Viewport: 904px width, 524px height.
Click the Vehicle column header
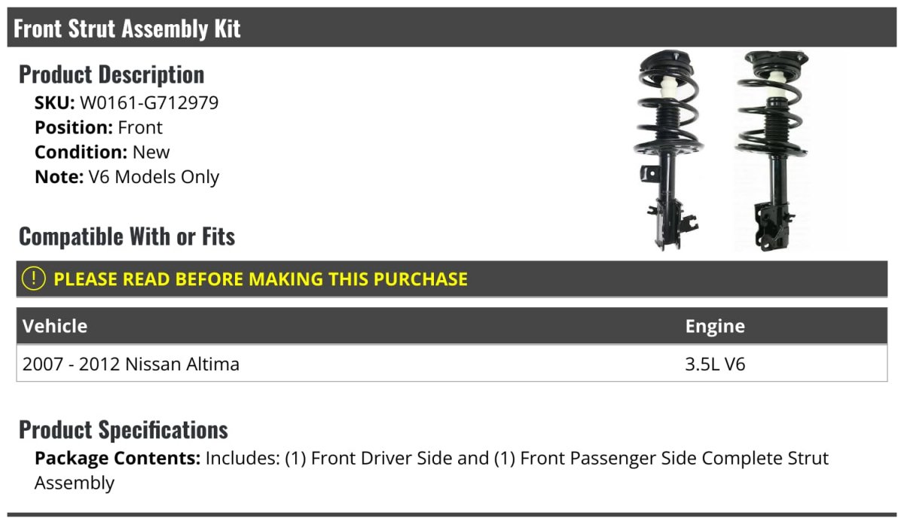(55, 326)
